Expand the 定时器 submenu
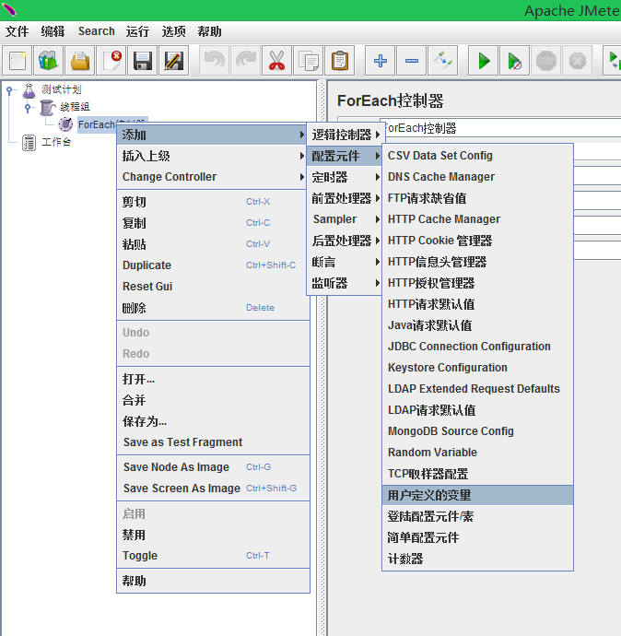The image size is (621, 636). [345, 177]
